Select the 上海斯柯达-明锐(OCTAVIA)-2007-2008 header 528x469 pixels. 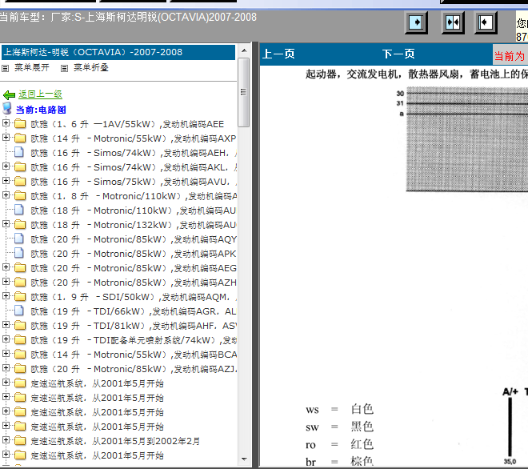[x=118, y=52]
